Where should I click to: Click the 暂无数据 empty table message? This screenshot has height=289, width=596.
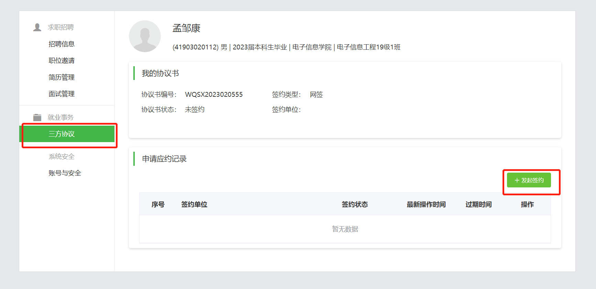[345, 229]
